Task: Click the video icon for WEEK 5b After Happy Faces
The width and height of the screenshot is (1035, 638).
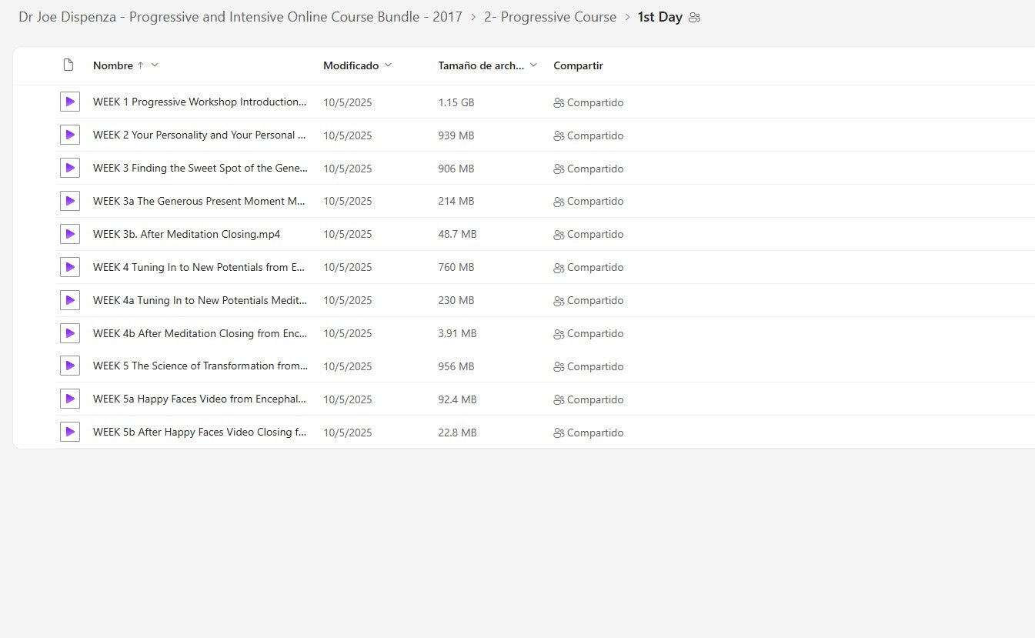Action: pyautogui.click(x=70, y=432)
